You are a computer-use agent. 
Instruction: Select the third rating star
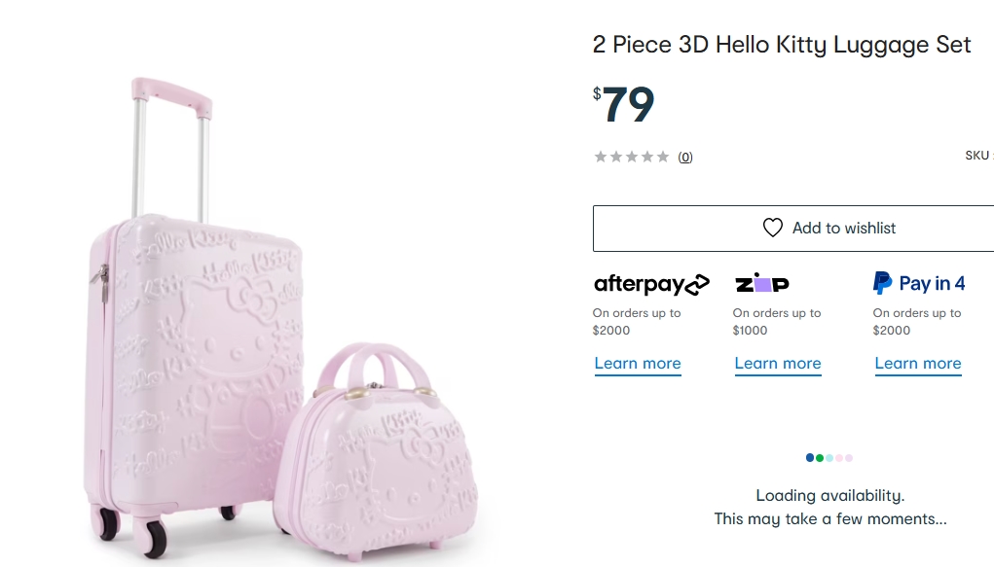click(632, 157)
